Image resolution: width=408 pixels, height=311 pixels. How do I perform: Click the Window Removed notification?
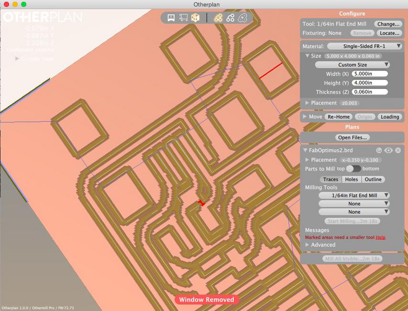207,300
